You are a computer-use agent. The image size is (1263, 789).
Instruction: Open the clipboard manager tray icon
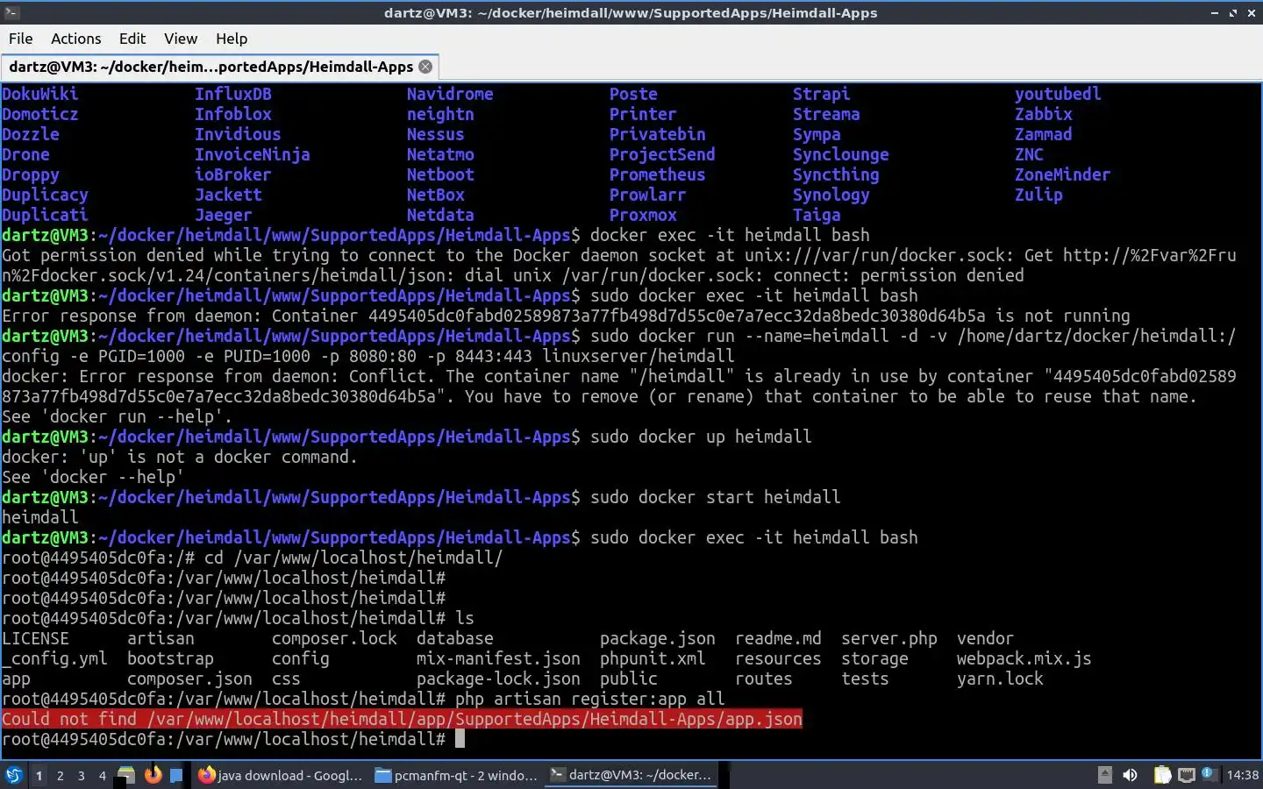click(x=1162, y=775)
